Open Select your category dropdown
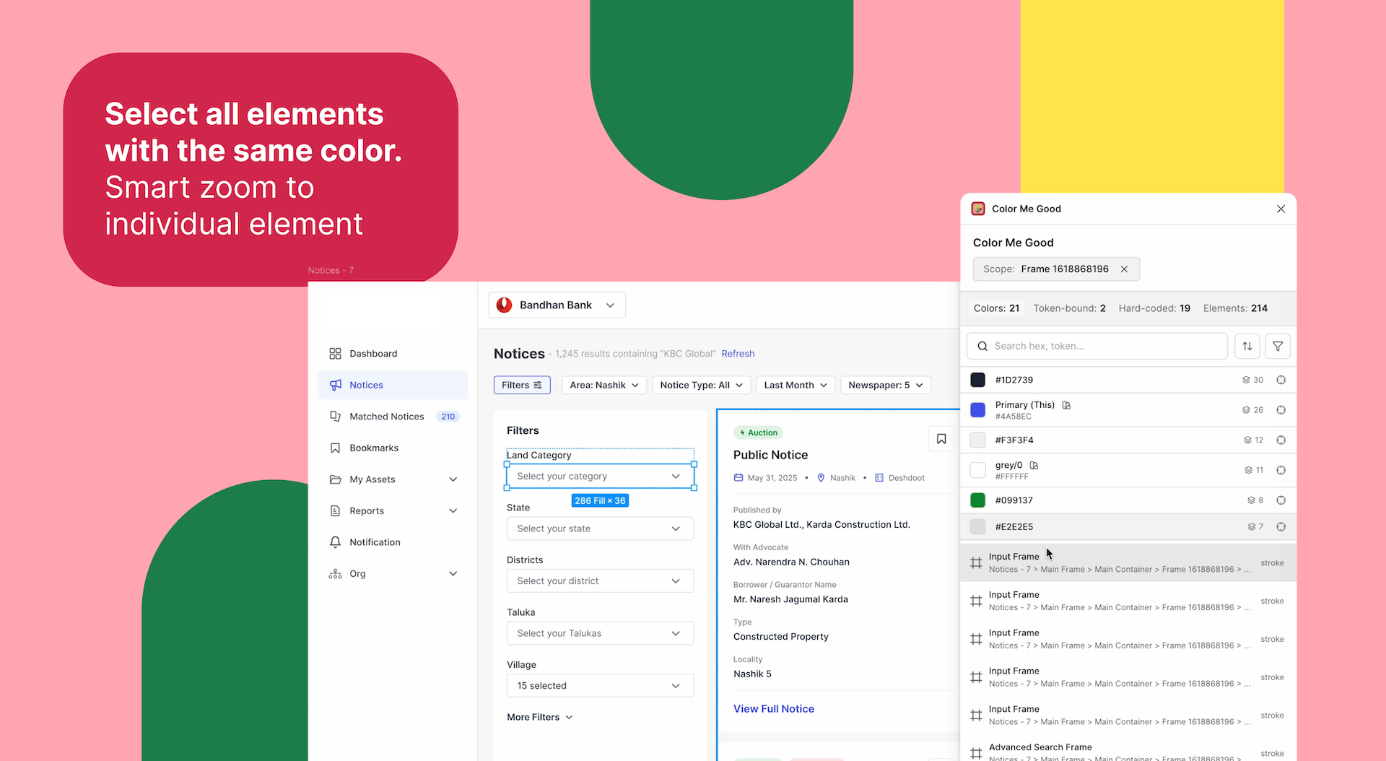The width and height of the screenshot is (1386, 761). [600, 477]
